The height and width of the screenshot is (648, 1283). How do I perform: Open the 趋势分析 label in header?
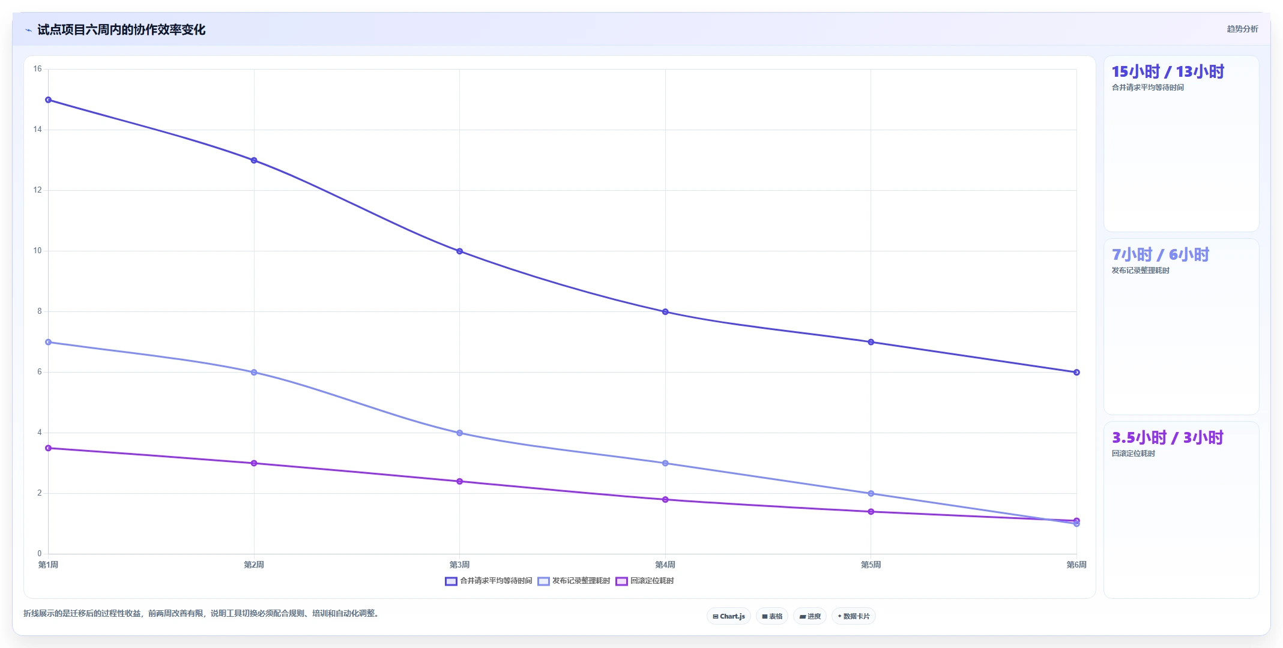(x=1242, y=29)
